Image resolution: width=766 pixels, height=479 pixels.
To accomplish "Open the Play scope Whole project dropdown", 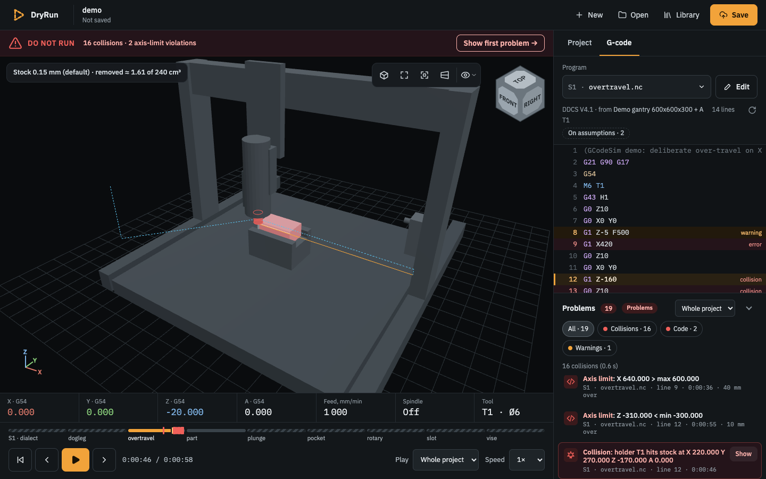I will click(x=446, y=460).
